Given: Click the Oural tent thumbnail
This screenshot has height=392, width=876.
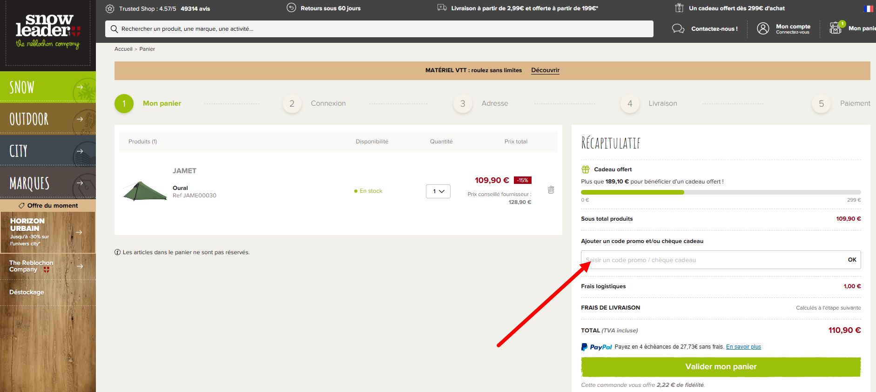Looking at the screenshot, I should tap(145, 191).
